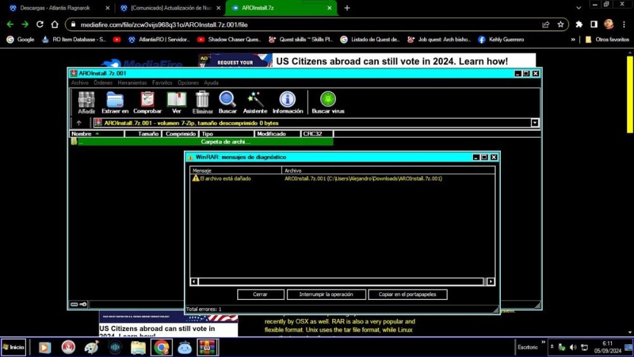Start Buscar virus scan
This screenshot has width=634, height=357.
[x=328, y=102]
